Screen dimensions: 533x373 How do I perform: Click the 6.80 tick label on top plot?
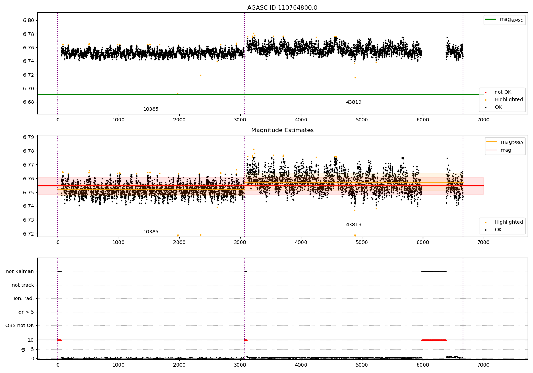tap(29, 20)
